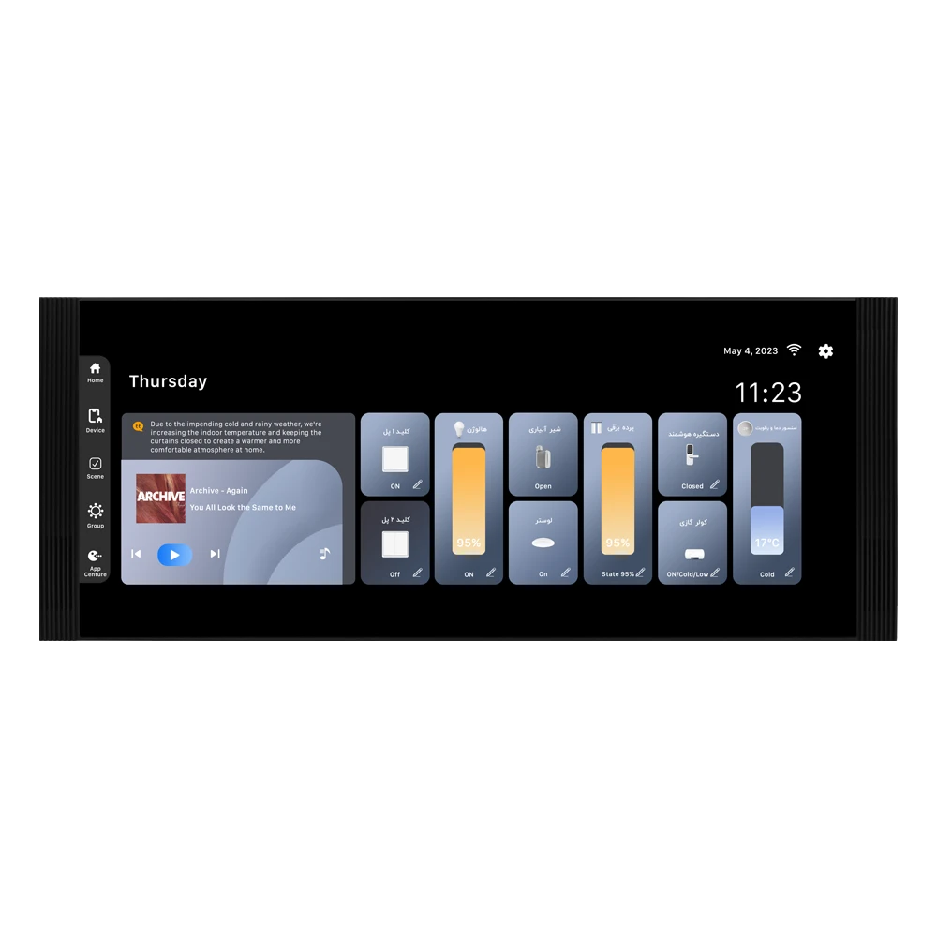937x937 pixels.
Task: Click the edit pencil on the Cold temperature card
Action: tap(789, 573)
